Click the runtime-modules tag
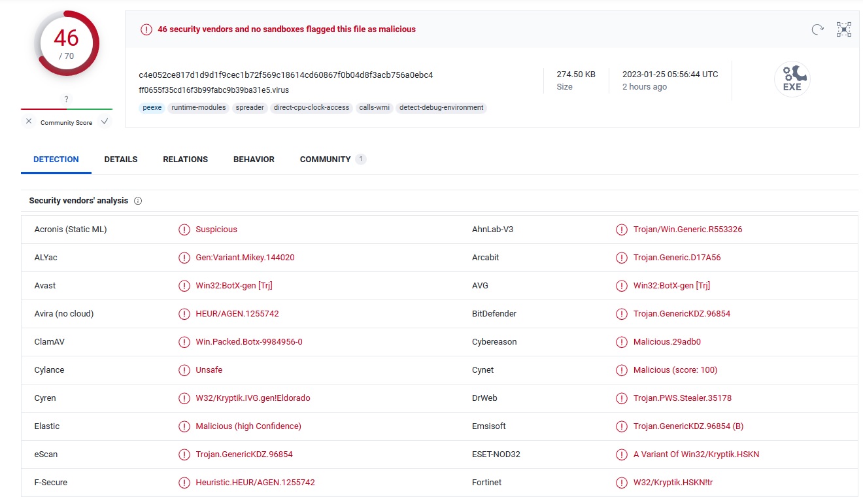 pos(199,108)
